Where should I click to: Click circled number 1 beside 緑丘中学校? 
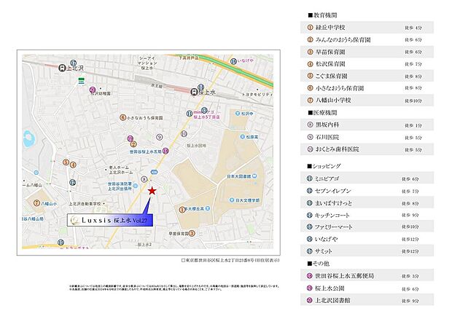[x=310, y=27]
